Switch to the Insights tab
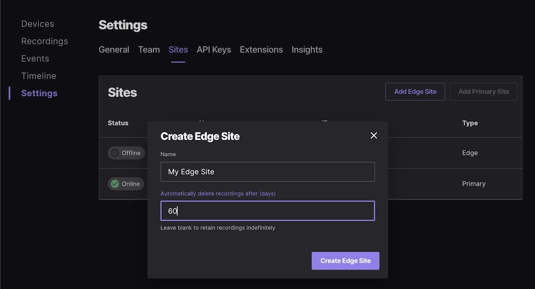535x289 pixels. (307, 50)
